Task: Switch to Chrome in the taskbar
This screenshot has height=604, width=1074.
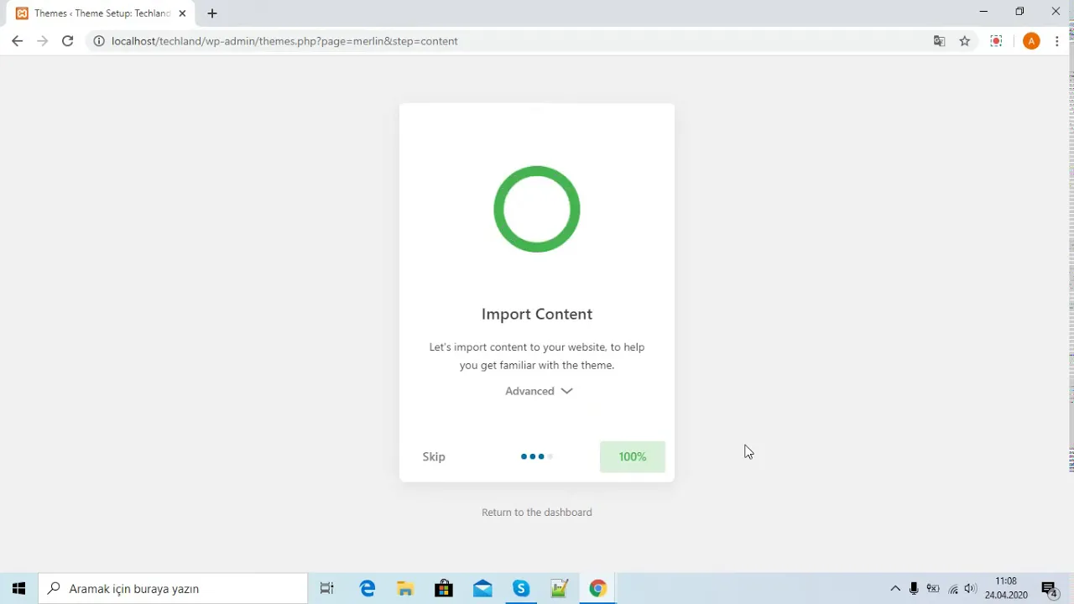Action: pos(597,589)
